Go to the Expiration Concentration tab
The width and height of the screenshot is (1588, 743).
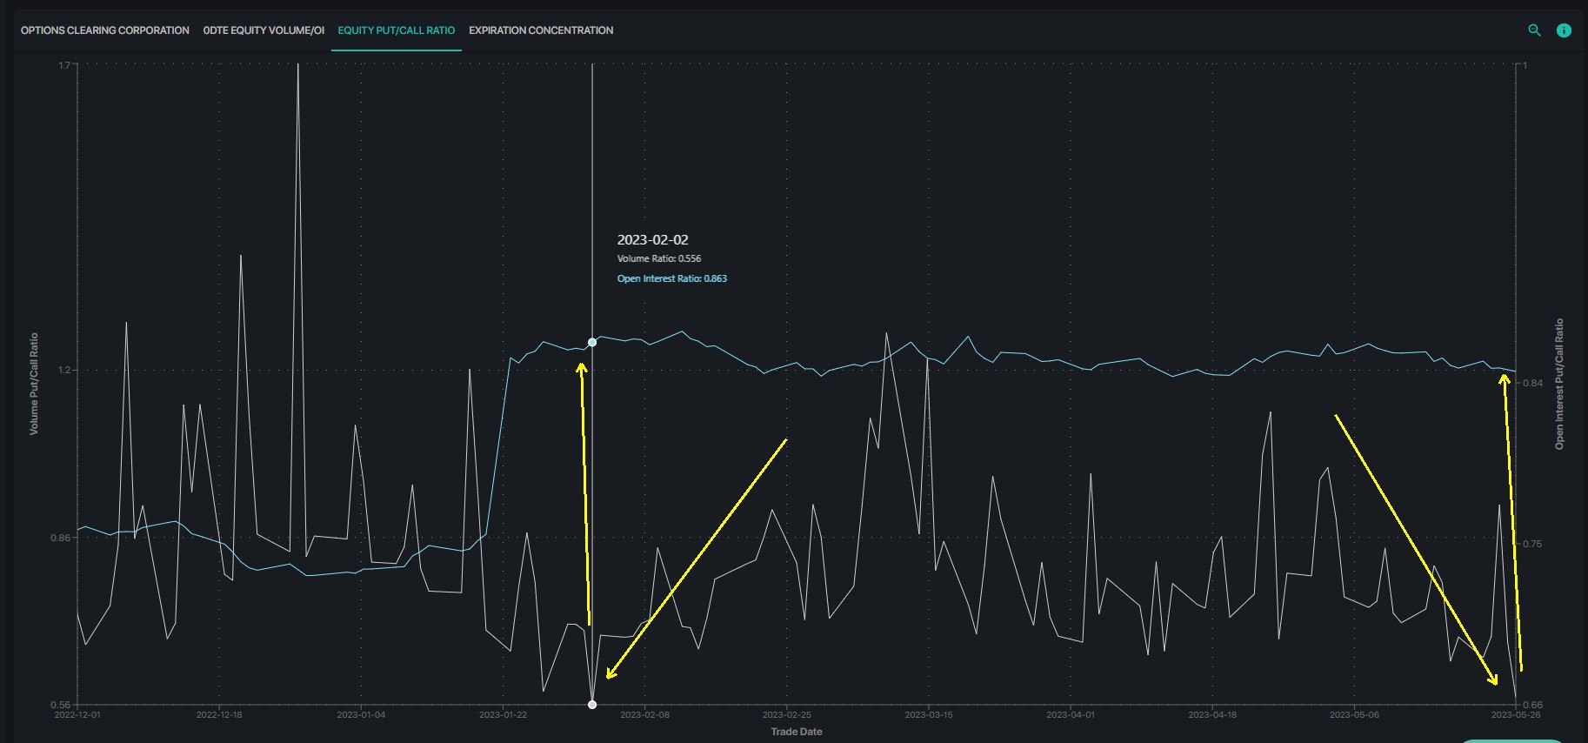pos(541,30)
